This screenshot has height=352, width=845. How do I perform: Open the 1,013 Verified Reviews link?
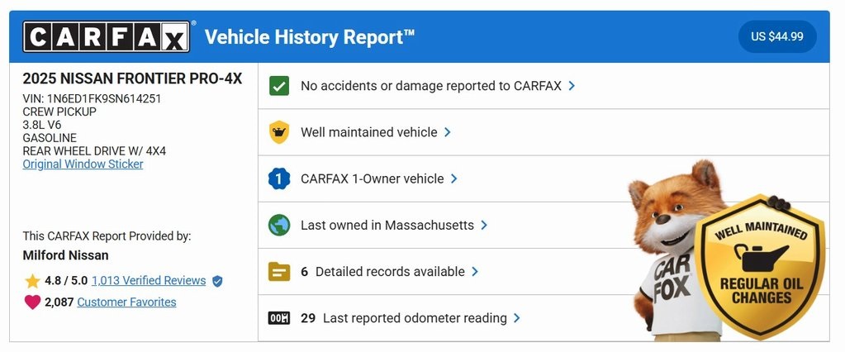(x=149, y=281)
